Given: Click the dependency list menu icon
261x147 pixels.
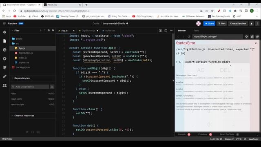Looking at the screenshot, I should (52, 87).
